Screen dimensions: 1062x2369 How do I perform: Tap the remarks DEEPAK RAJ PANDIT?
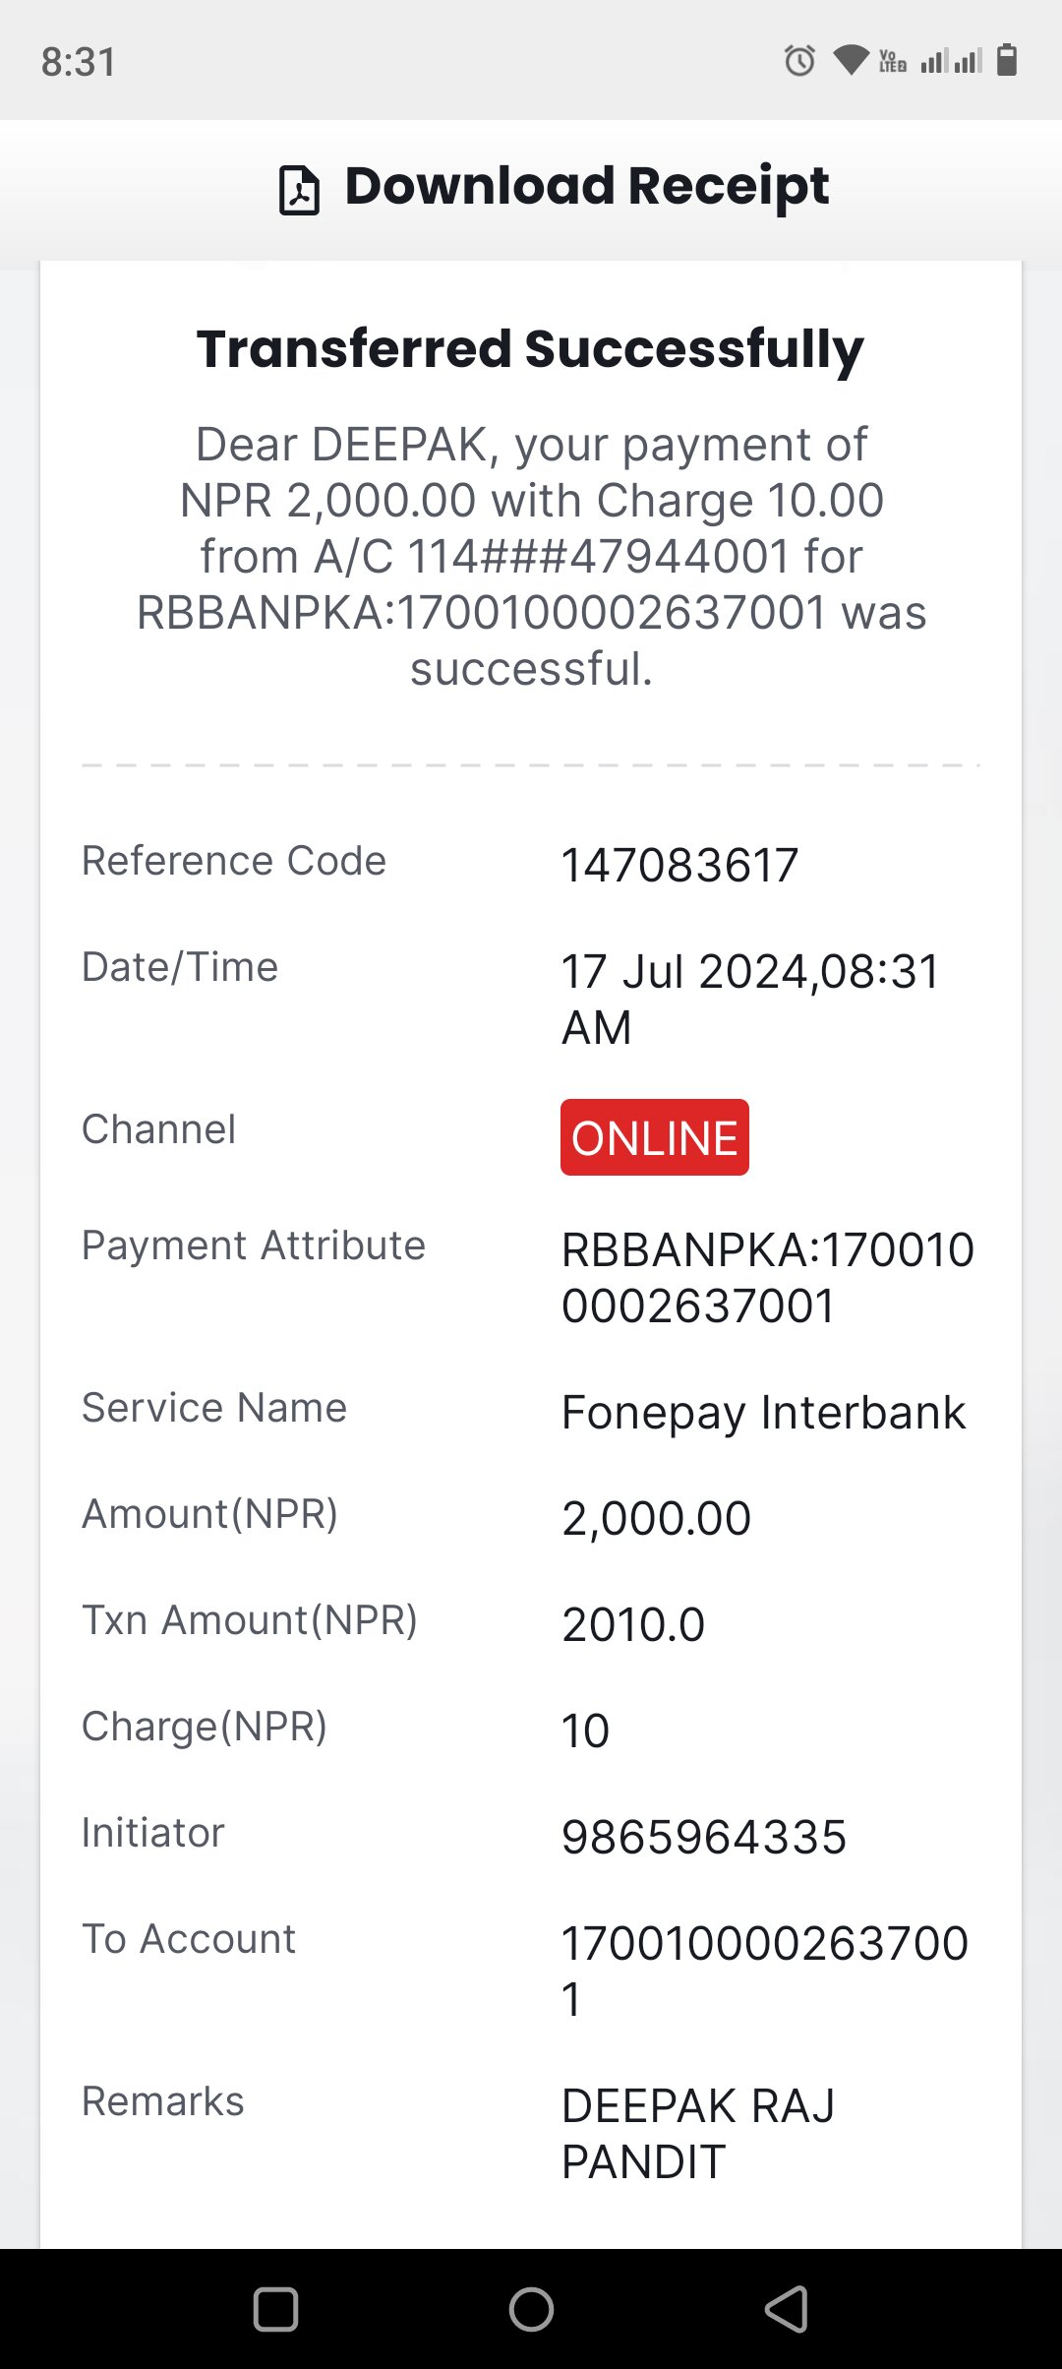pos(698,2134)
